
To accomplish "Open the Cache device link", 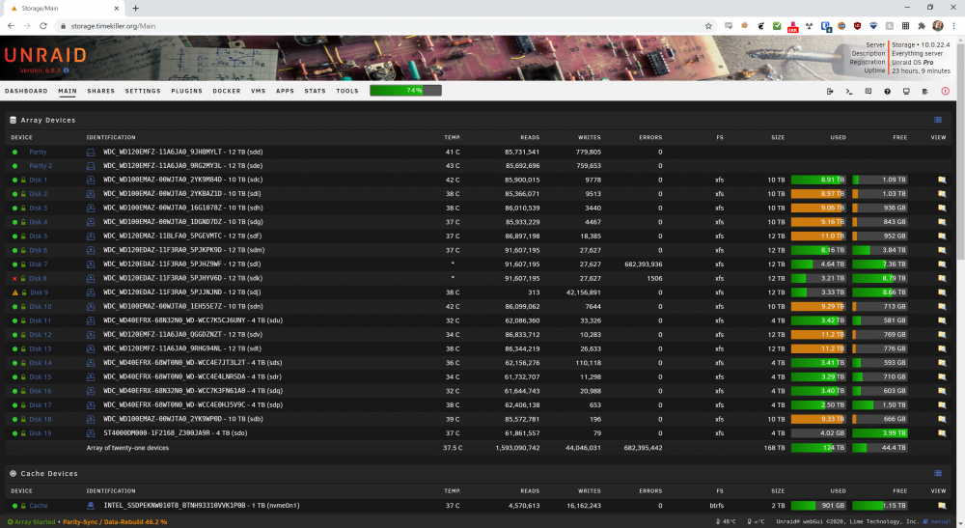I will pos(39,505).
